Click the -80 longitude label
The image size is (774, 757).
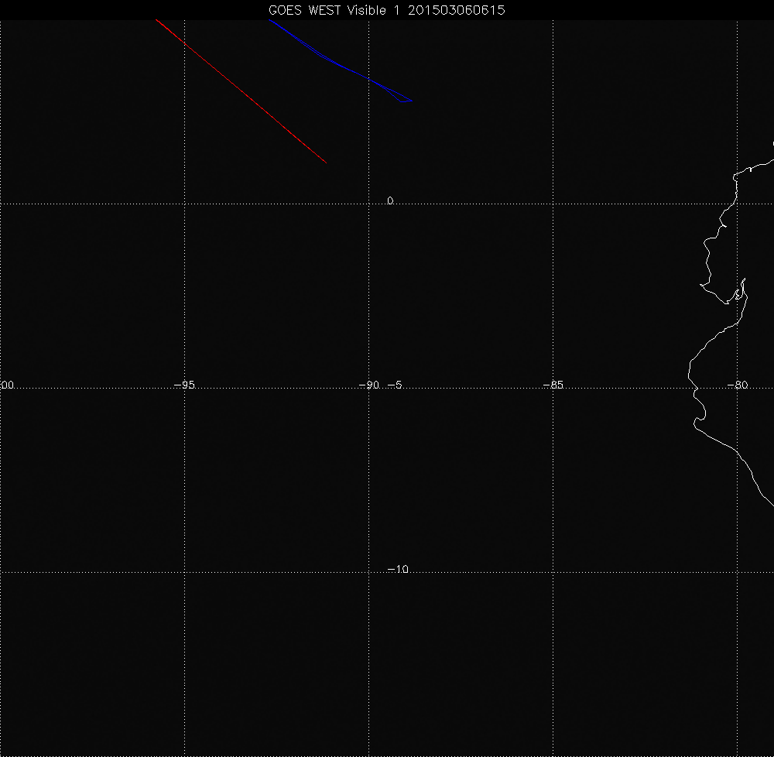point(738,385)
